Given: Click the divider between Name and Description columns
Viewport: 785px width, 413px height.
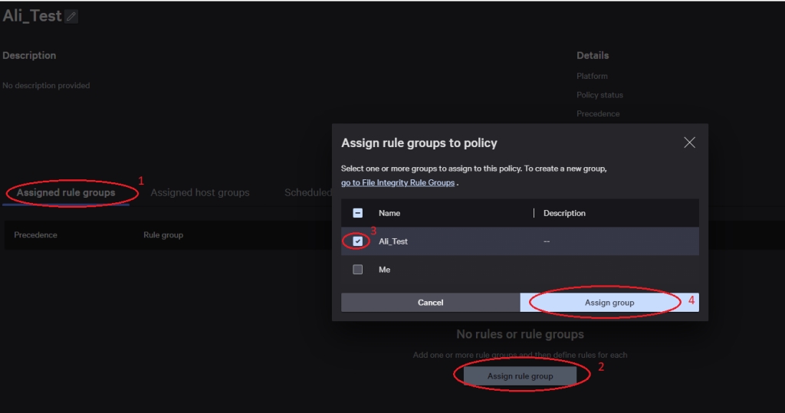Looking at the screenshot, I should [x=534, y=213].
